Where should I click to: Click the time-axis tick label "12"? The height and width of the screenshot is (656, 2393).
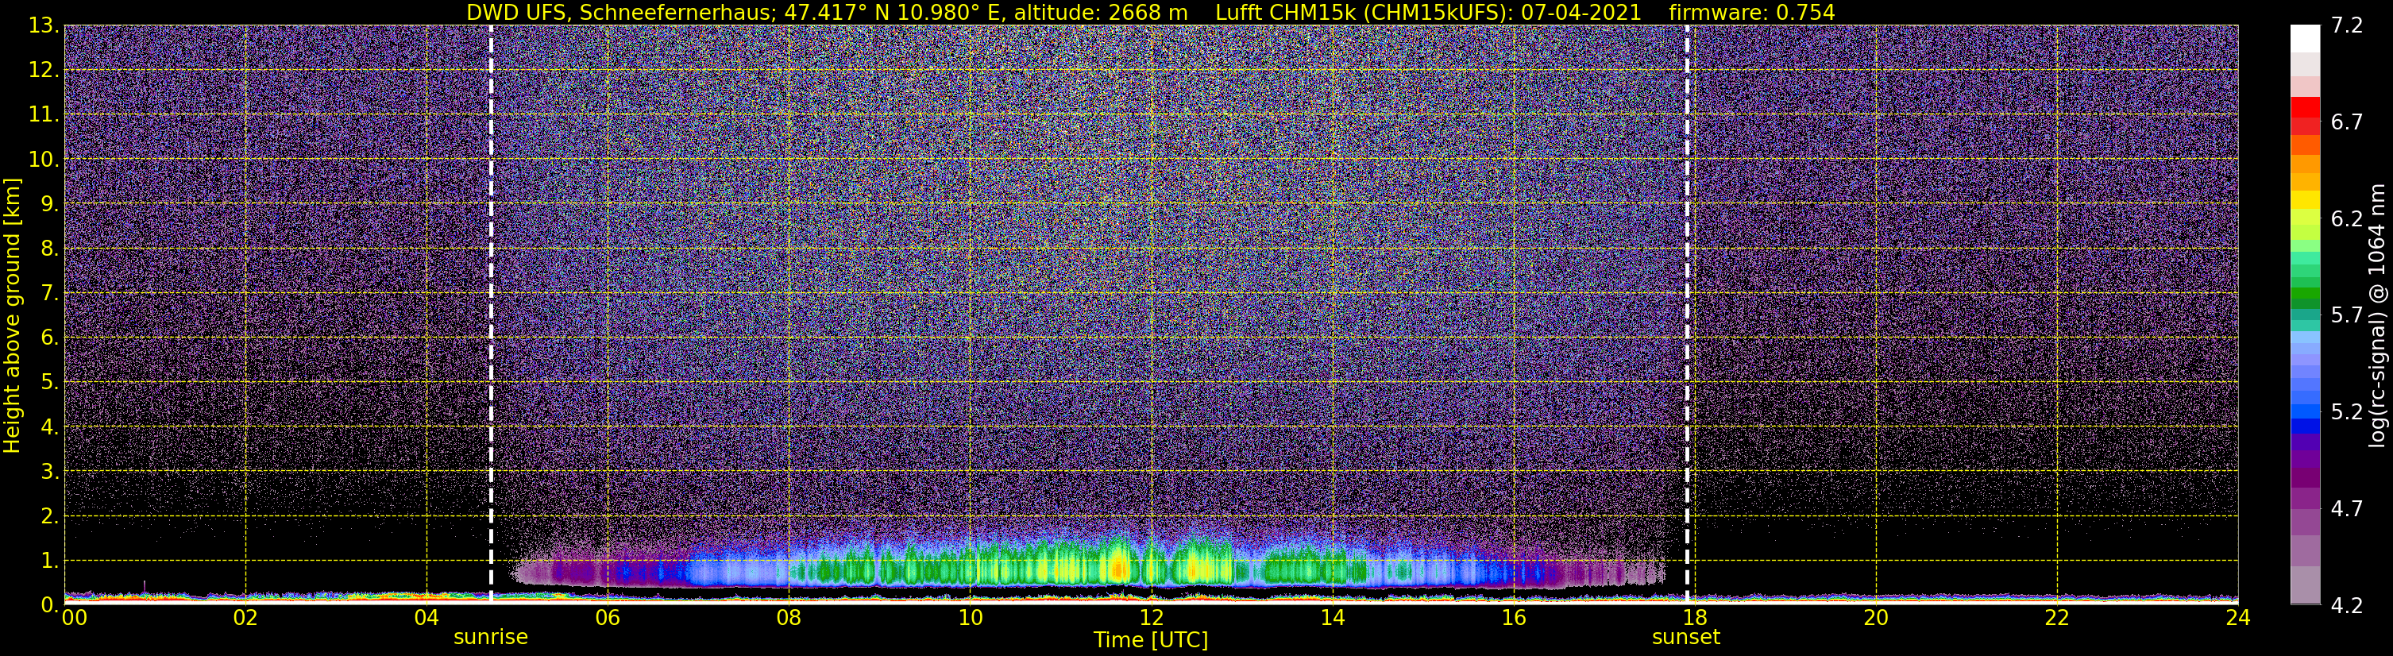point(1151,618)
